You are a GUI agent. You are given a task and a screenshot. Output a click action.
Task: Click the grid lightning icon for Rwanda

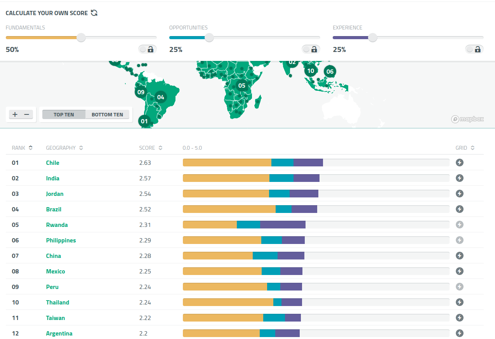point(459,225)
